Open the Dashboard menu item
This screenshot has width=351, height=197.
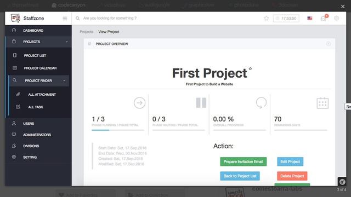[x=38, y=31]
